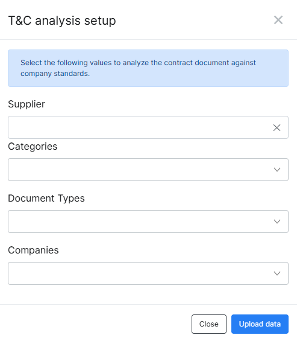Click the empty footer area left of Close

(x=96, y=324)
